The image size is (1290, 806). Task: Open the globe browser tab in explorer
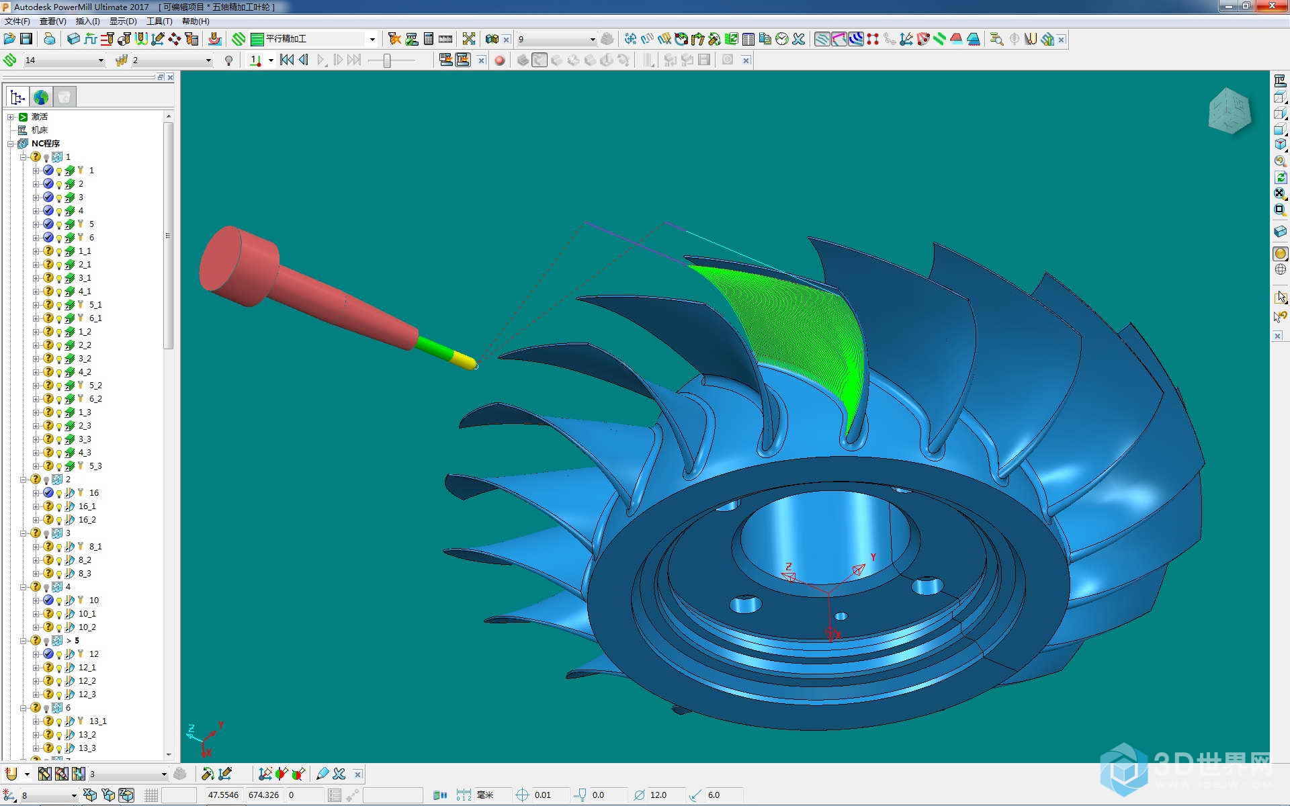(41, 97)
